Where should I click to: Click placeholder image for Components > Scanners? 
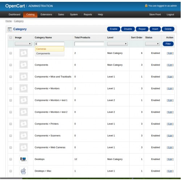[24, 135]
